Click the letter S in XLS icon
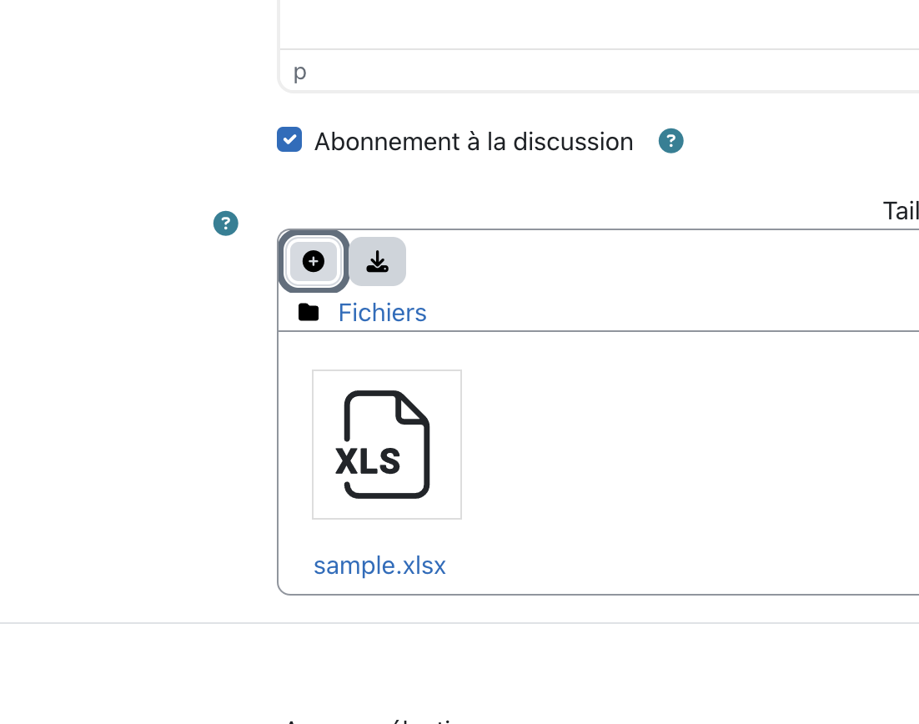 pyautogui.click(x=388, y=461)
